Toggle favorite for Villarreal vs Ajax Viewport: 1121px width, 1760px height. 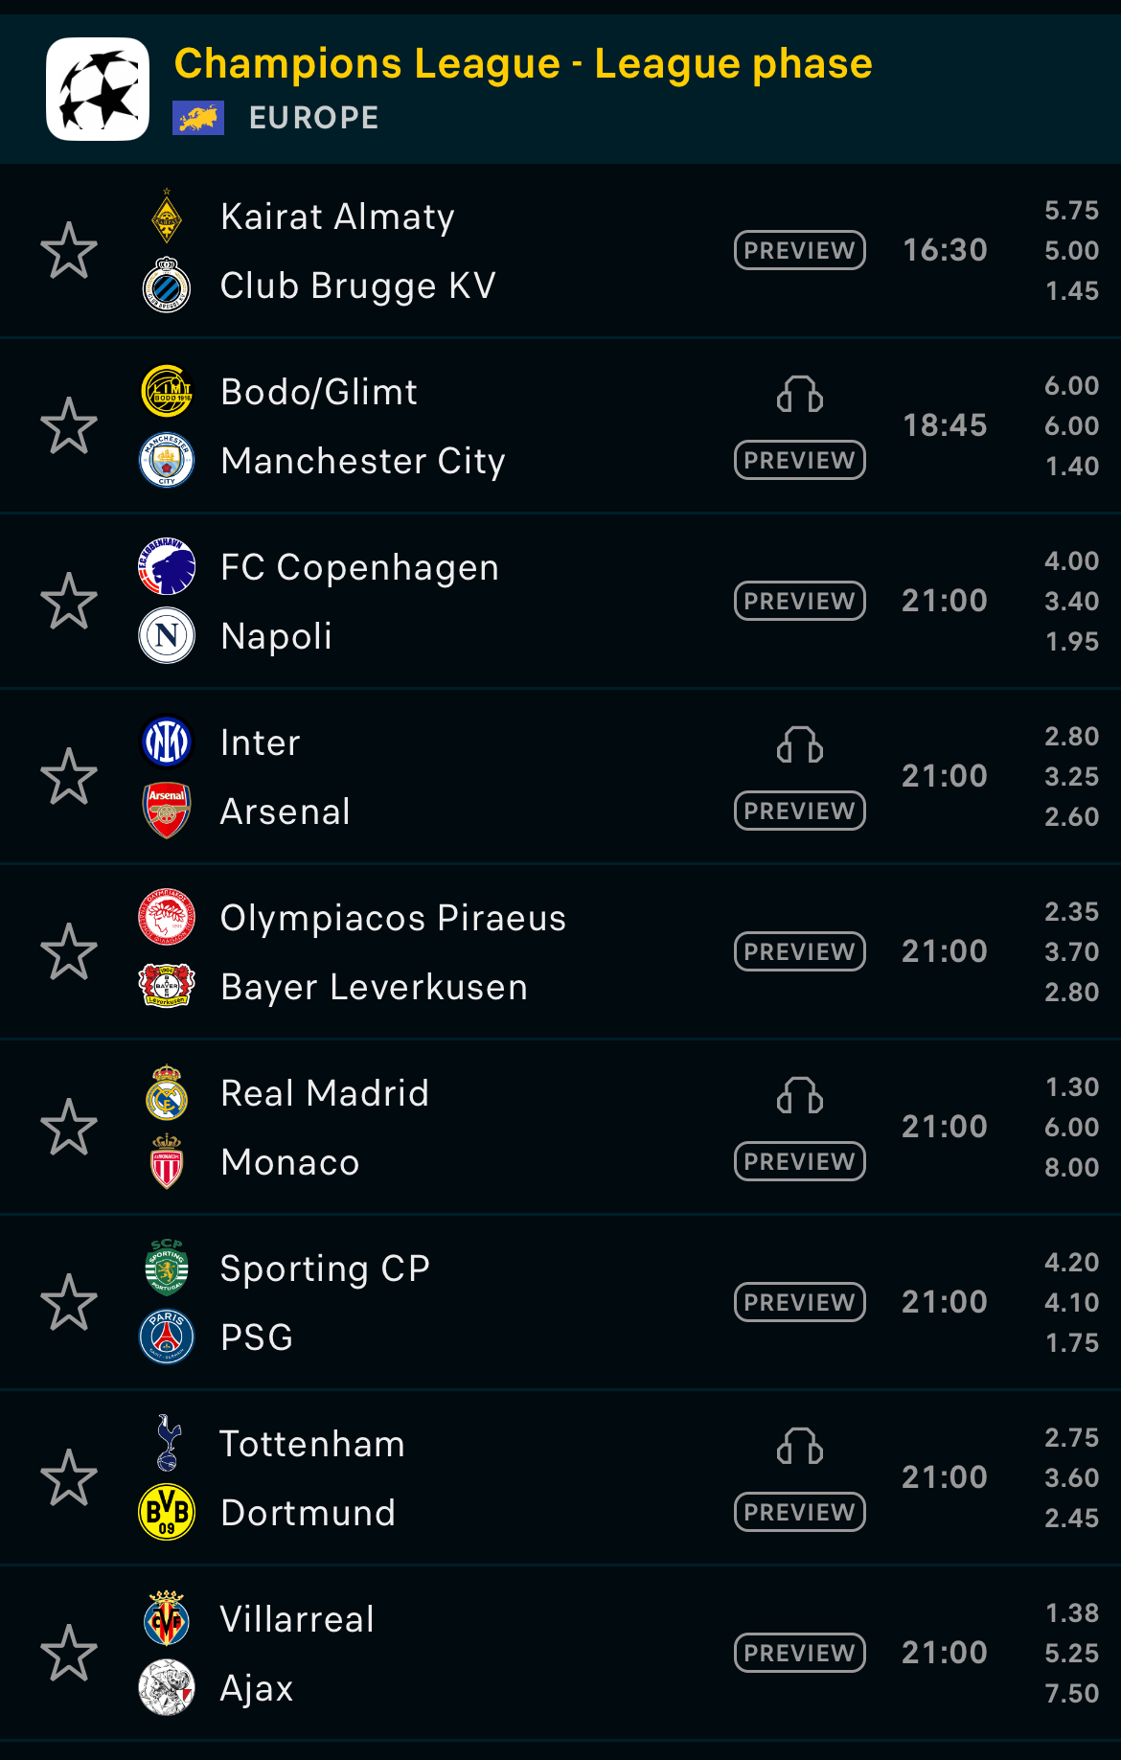[x=69, y=1653]
